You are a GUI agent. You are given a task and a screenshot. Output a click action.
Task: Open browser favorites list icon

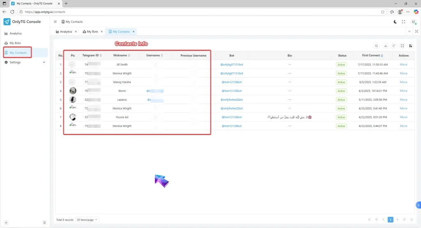tap(392, 12)
